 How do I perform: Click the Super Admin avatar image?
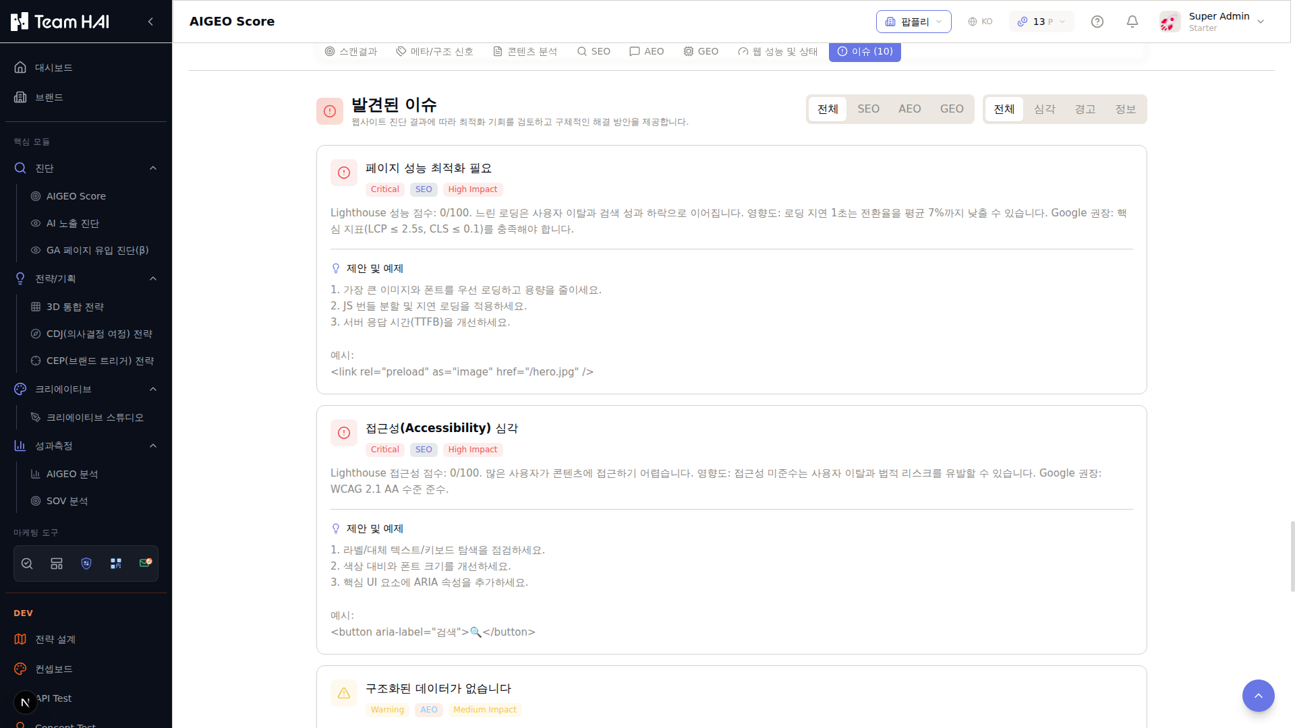click(1170, 22)
